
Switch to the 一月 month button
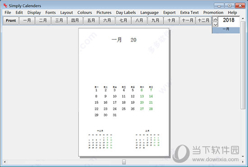tap(27, 21)
